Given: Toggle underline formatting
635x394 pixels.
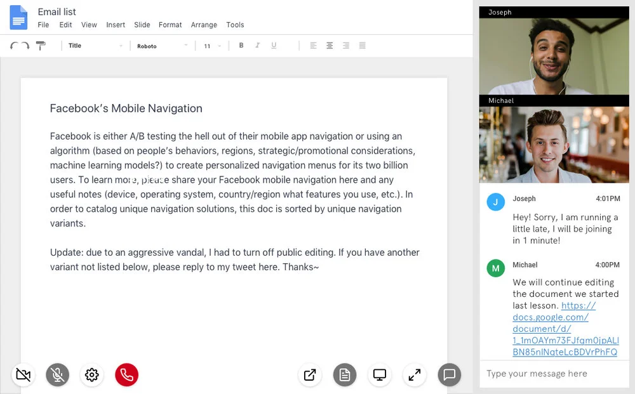Looking at the screenshot, I should click(x=274, y=45).
